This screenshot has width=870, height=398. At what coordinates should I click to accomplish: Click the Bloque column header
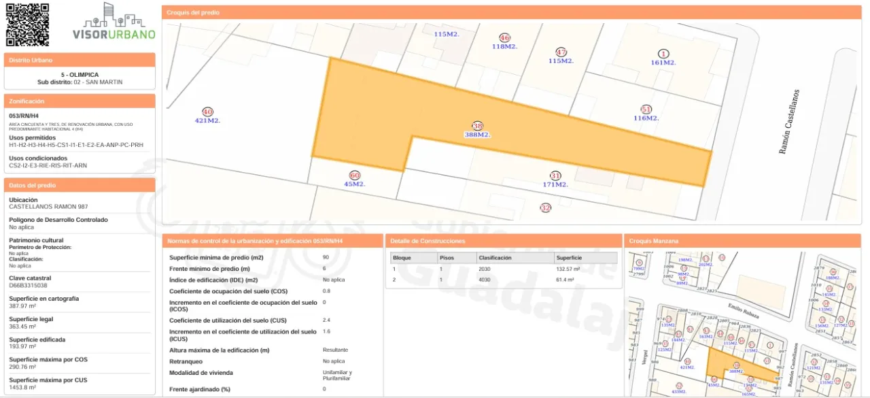(413, 258)
